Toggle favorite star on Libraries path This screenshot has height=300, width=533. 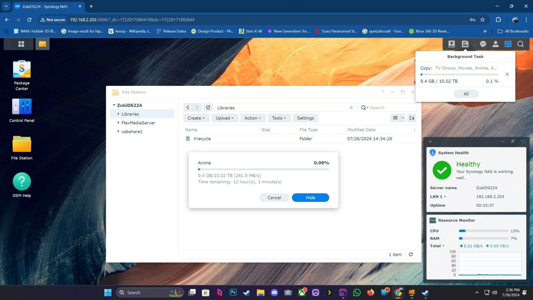(351, 108)
